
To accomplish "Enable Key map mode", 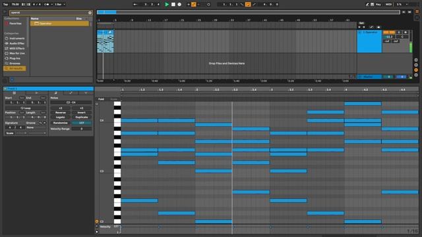I will [x=378, y=5].
